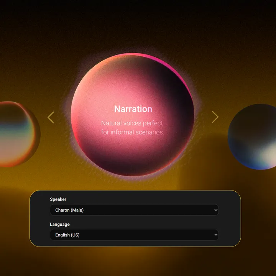Go to the previous voice style using the left arrow

point(51,117)
